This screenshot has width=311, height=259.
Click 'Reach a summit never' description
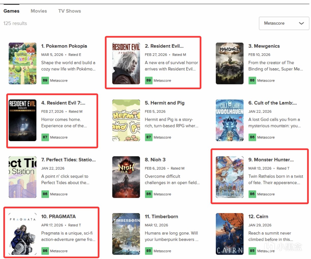270,233
